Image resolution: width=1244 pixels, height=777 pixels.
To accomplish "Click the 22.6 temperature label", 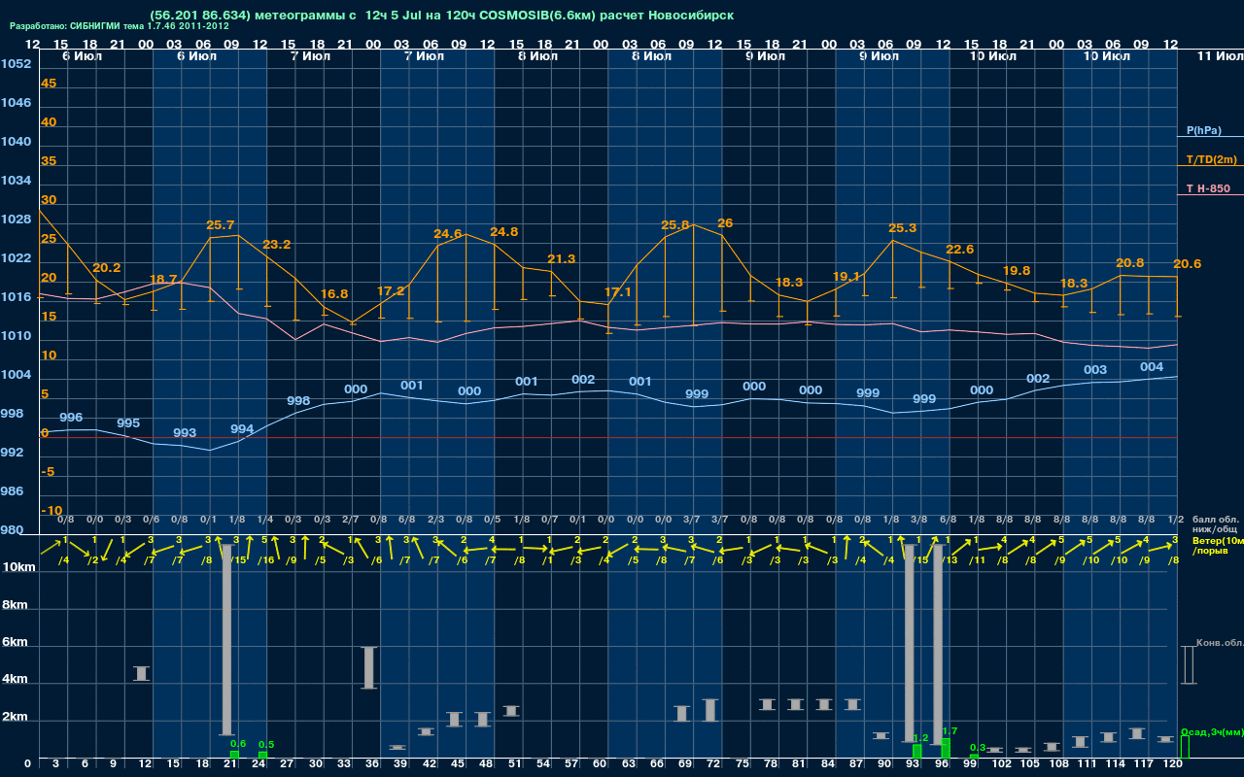I will click(960, 250).
